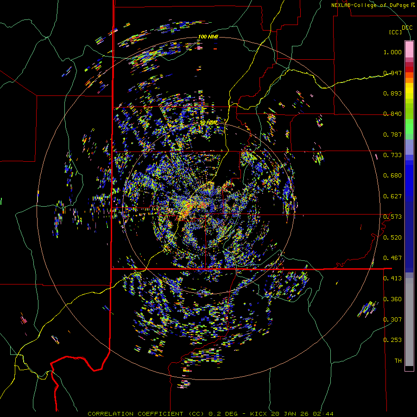
Task: Select the 0.253 scale value
Action: point(392,340)
